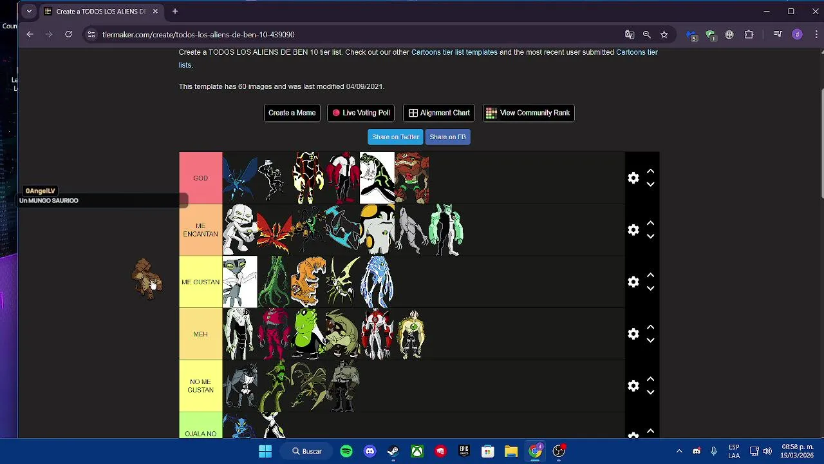The width and height of the screenshot is (824, 464).
Task: Open Epic Games launcher from taskbar
Action: point(464,451)
